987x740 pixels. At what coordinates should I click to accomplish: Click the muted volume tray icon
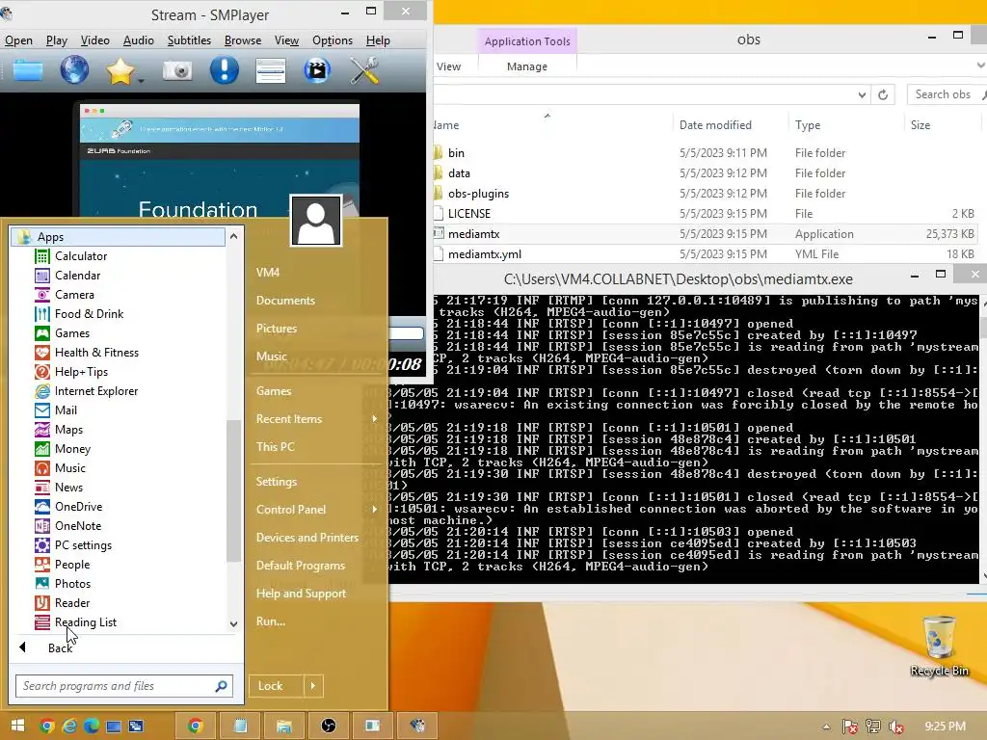(x=896, y=727)
